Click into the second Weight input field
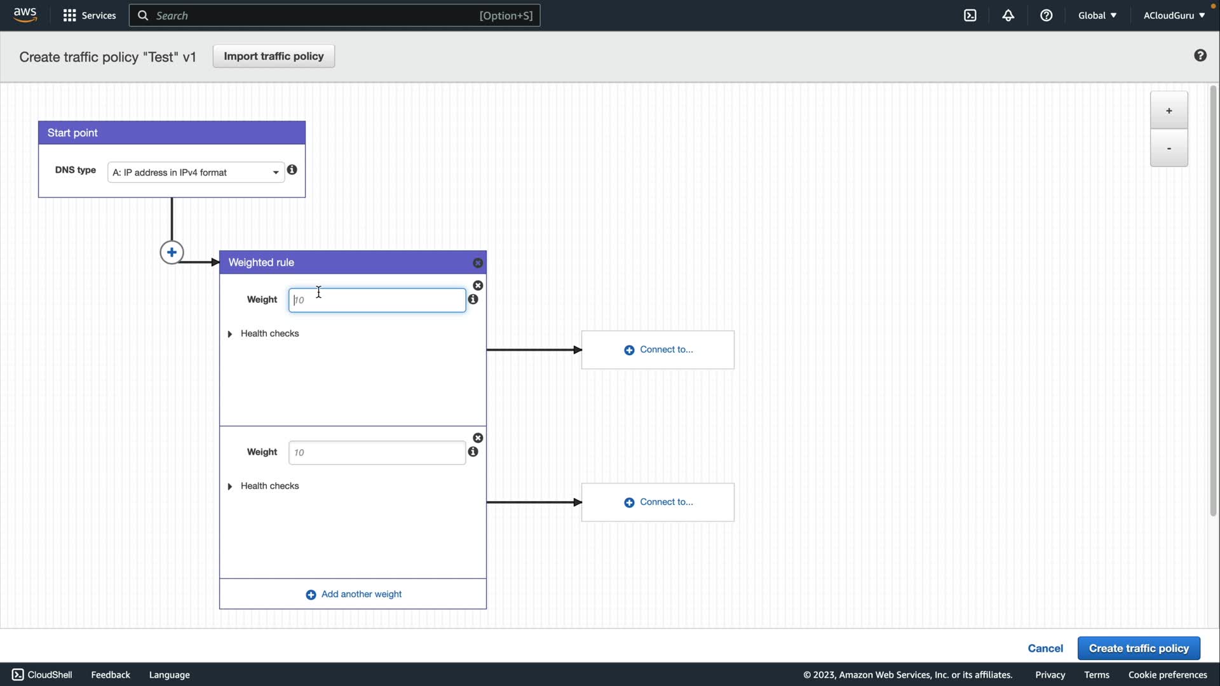Screen dimensions: 1220x686 coord(377,452)
